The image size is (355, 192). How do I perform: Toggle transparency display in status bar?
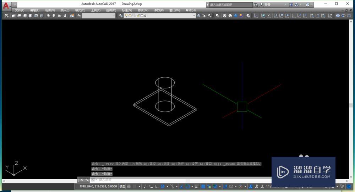[x=203, y=186]
